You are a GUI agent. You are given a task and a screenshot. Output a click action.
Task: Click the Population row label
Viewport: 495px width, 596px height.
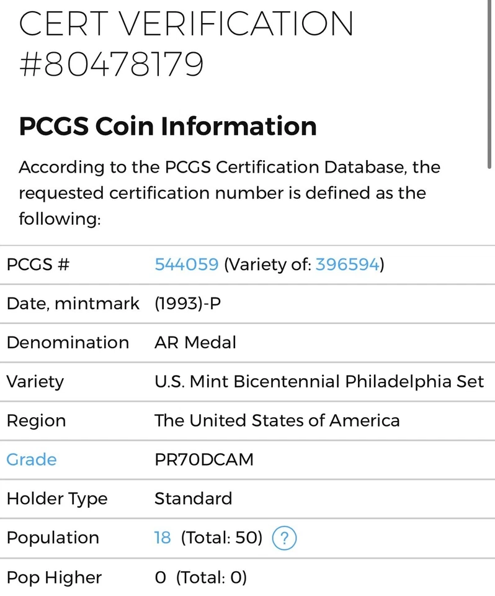pyautogui.click(x=53, y=538)
